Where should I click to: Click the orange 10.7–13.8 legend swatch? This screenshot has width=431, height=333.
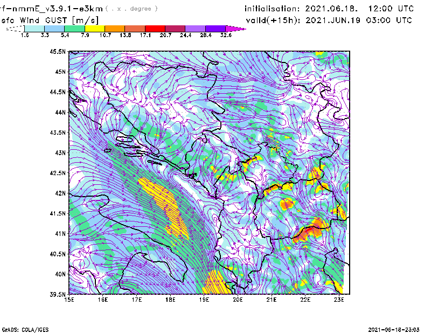(x=115, y=29)
